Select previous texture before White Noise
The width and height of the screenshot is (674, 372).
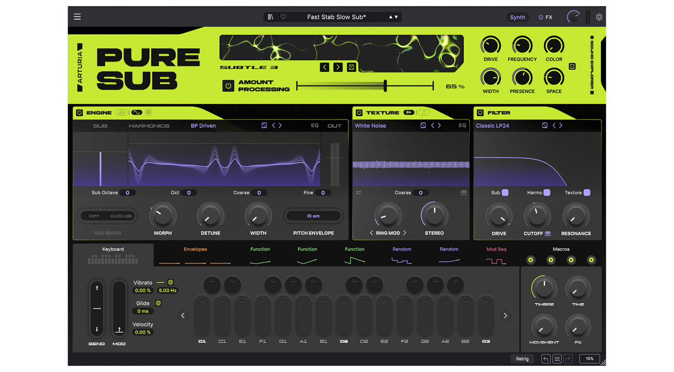432,126
